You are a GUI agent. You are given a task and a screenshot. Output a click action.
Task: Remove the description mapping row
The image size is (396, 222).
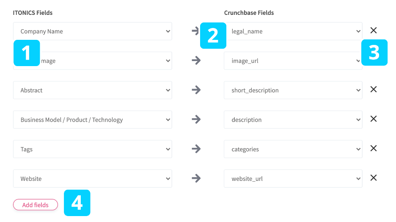(x=374, y=119)
